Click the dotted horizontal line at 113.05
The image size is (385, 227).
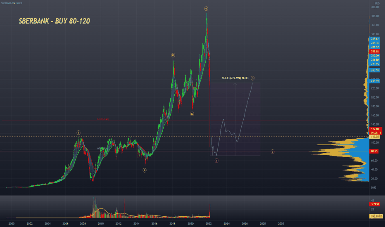[184, 137]
